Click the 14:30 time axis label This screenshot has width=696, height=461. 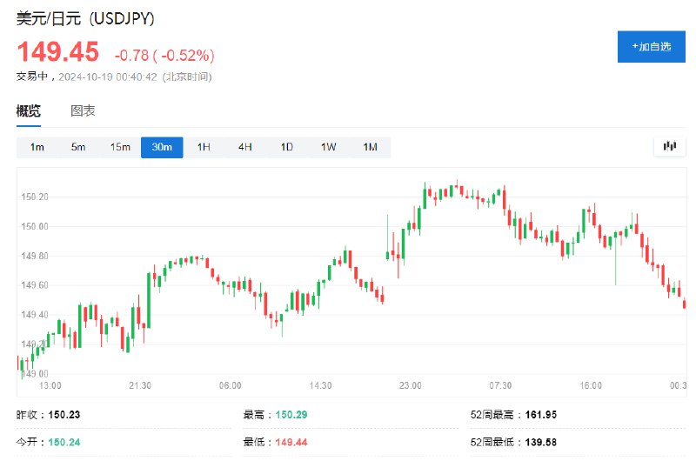click(320, 385)
